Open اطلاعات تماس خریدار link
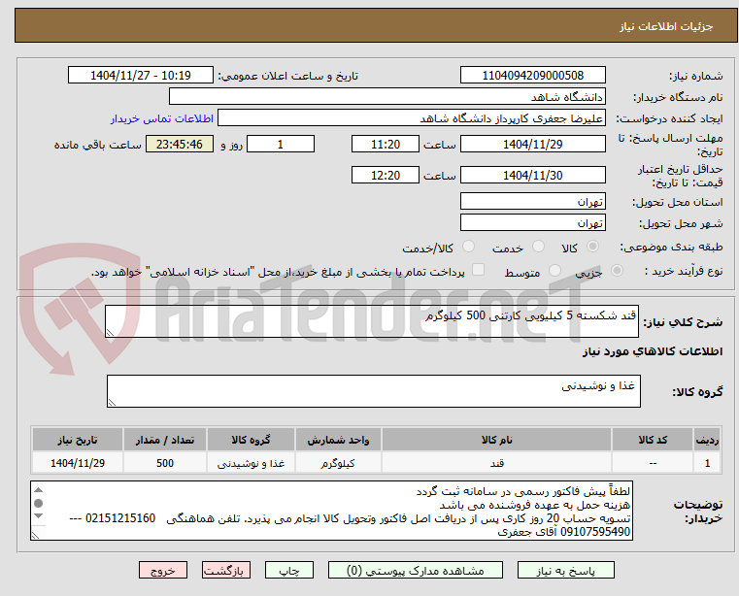Image resolution: width=739 pixels, height=596 pixels. pyautogui.click(x=161, y=118)
